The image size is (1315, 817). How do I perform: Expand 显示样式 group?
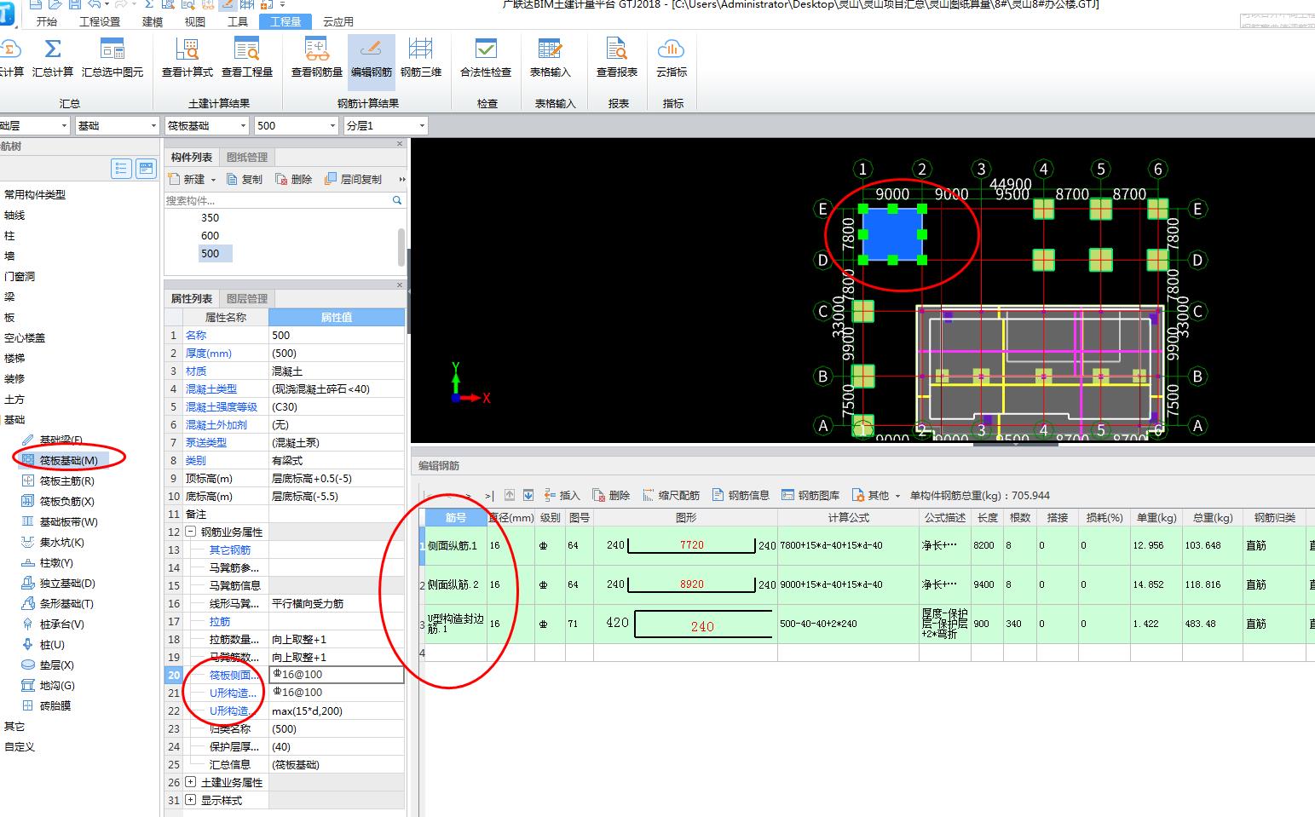pos(190,800)
